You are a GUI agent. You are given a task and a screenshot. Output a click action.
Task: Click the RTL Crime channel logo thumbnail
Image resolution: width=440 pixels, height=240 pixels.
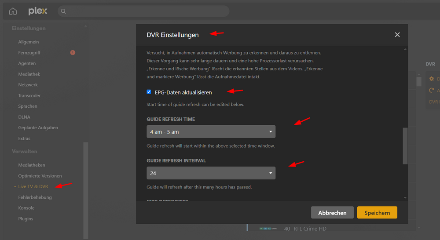(x=268, y=229)
